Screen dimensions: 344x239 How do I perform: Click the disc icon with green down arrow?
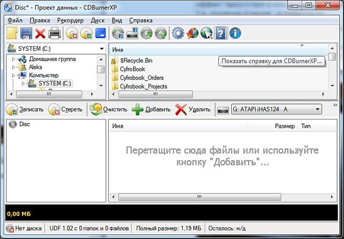pyautogui.click(x=146, y=33)
